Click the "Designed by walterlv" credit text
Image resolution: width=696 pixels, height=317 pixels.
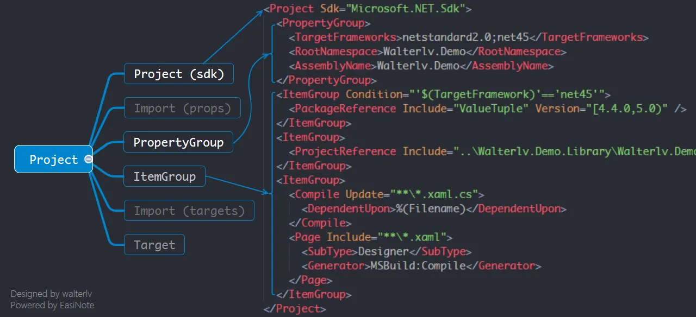pos(51,294)
